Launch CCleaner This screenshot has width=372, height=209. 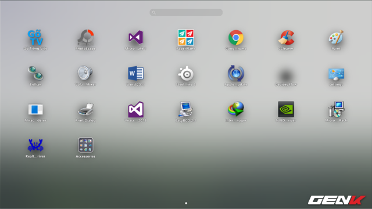[286, 37]
